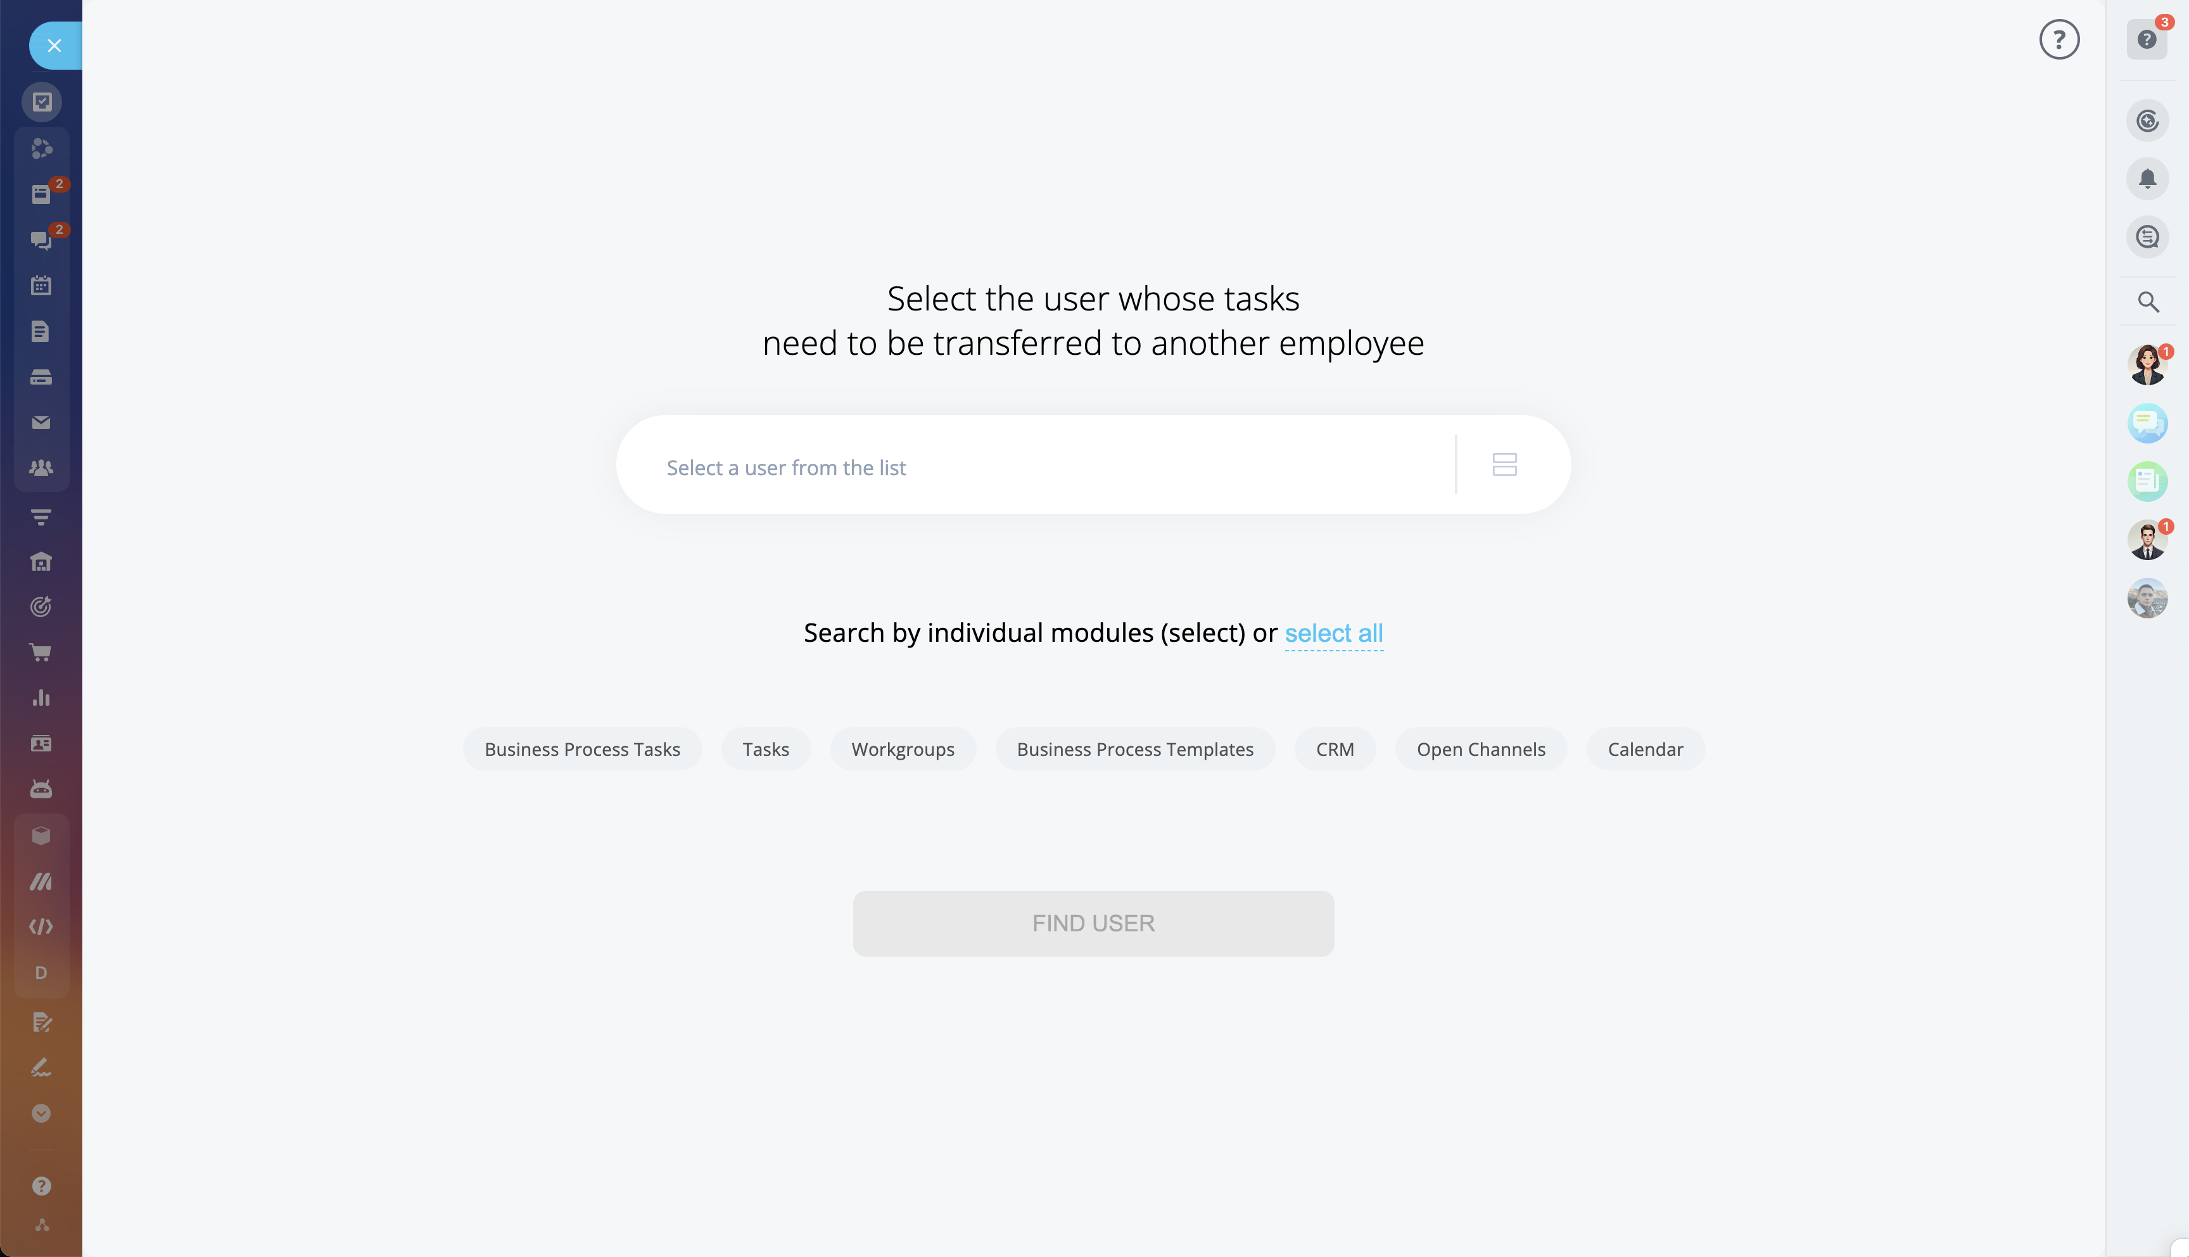This screenshot has width=2189, height=1257.
Task: Click the "Select a user from the list" field
Action: [x=1036, y=467]
